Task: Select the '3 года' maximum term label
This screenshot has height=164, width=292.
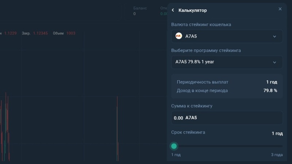Action: click(x=277, y=155)
